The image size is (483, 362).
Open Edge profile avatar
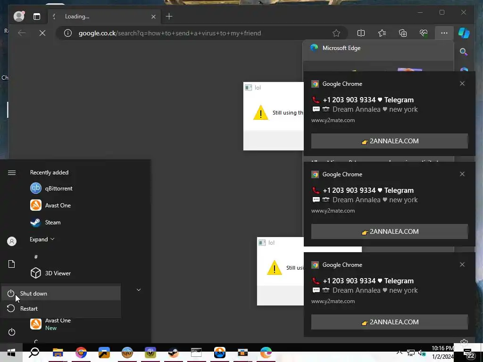point(19,16)
